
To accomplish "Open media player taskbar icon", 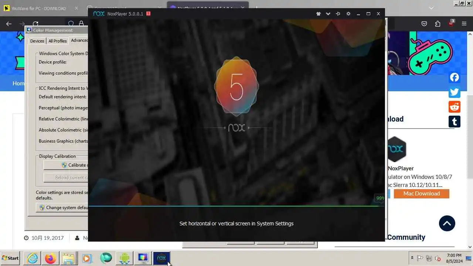I will pyautogui.click(x=87, y=258).
